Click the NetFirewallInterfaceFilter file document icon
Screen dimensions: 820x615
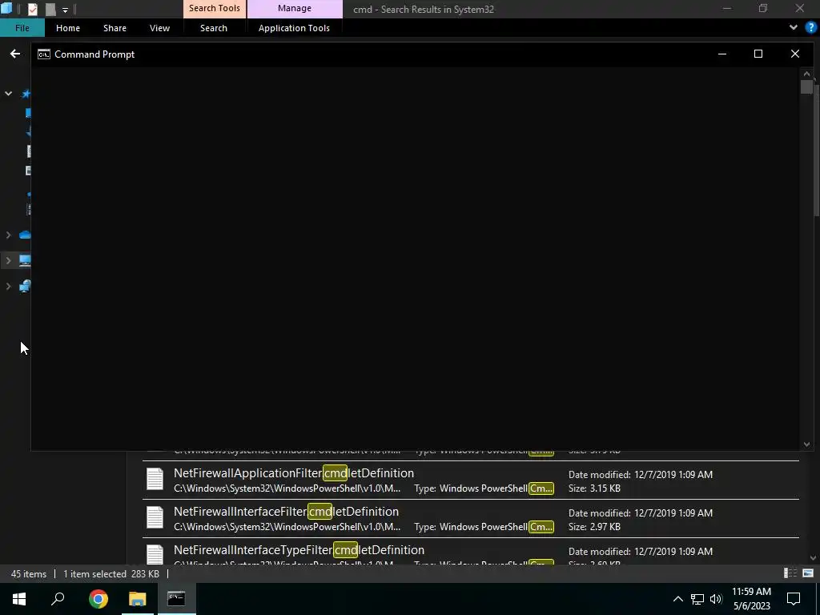point(155,518)
